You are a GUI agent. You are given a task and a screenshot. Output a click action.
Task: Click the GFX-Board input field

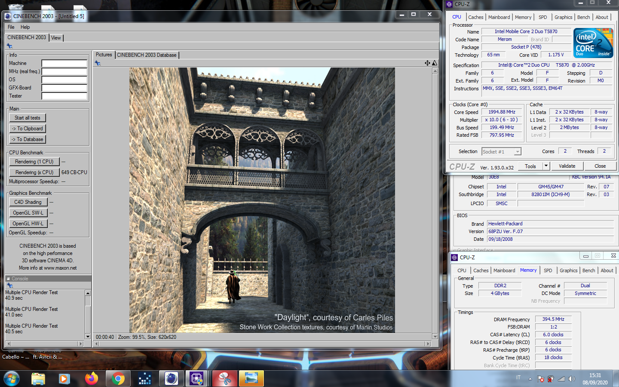64,88
